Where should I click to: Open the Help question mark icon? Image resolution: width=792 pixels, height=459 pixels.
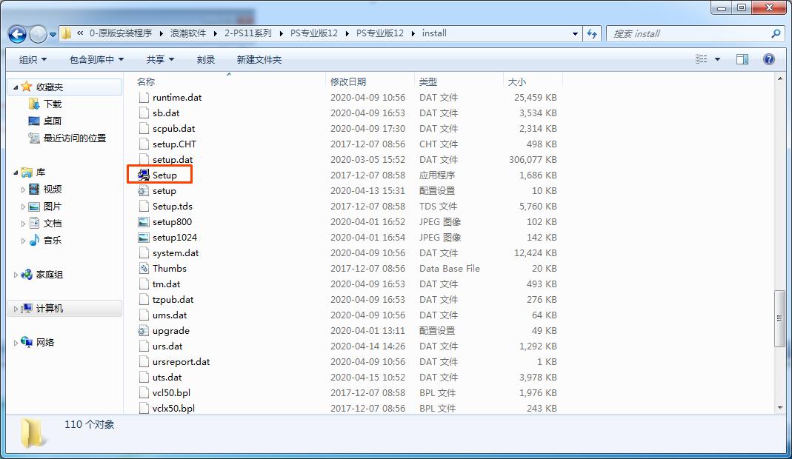[x=769, y=59]
